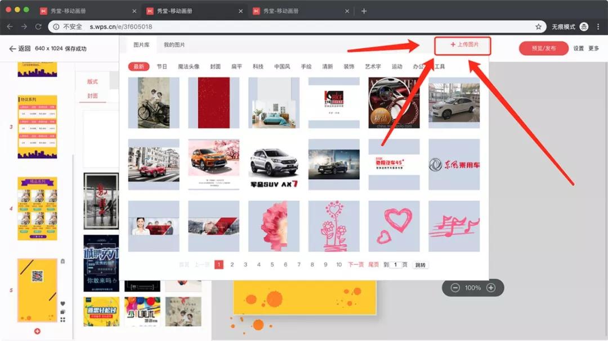Select 节日 category

pyautogui.click(x=162, y=67)
